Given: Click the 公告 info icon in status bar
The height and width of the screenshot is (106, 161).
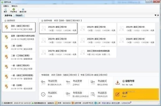Looking at the screenshot, I should 96,103.
